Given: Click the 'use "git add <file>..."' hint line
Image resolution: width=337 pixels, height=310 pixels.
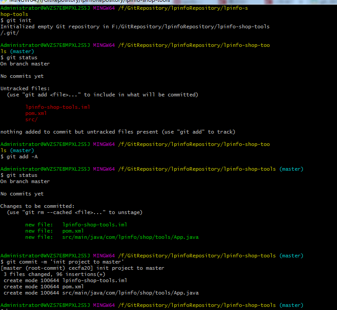Looking at the screenshot, I should (x=103, y=95).
